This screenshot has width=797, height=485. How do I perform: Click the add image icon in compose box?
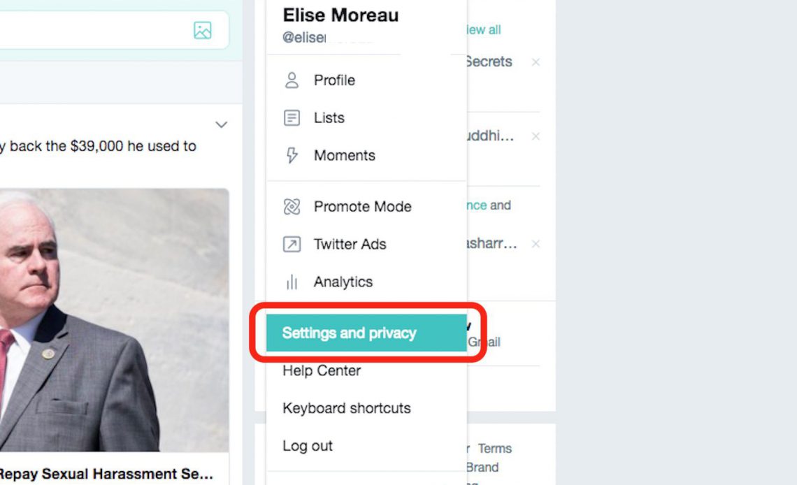tap(203, 30)
